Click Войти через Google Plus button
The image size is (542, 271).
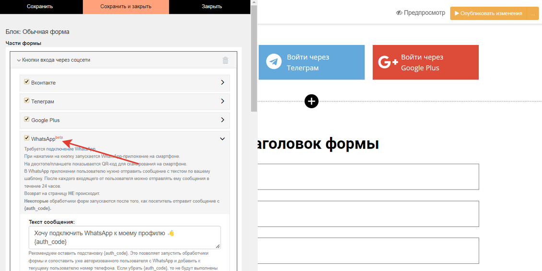coord(425,62)
